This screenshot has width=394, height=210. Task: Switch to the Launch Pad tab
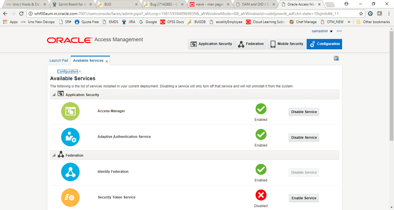pyautogui.click(x=59, y=61)
